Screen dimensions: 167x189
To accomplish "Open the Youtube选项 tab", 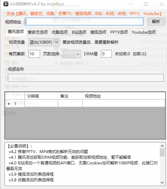I will click(x=144, y=32).
